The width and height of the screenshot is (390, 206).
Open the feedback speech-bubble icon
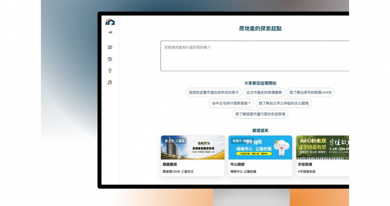110,82
